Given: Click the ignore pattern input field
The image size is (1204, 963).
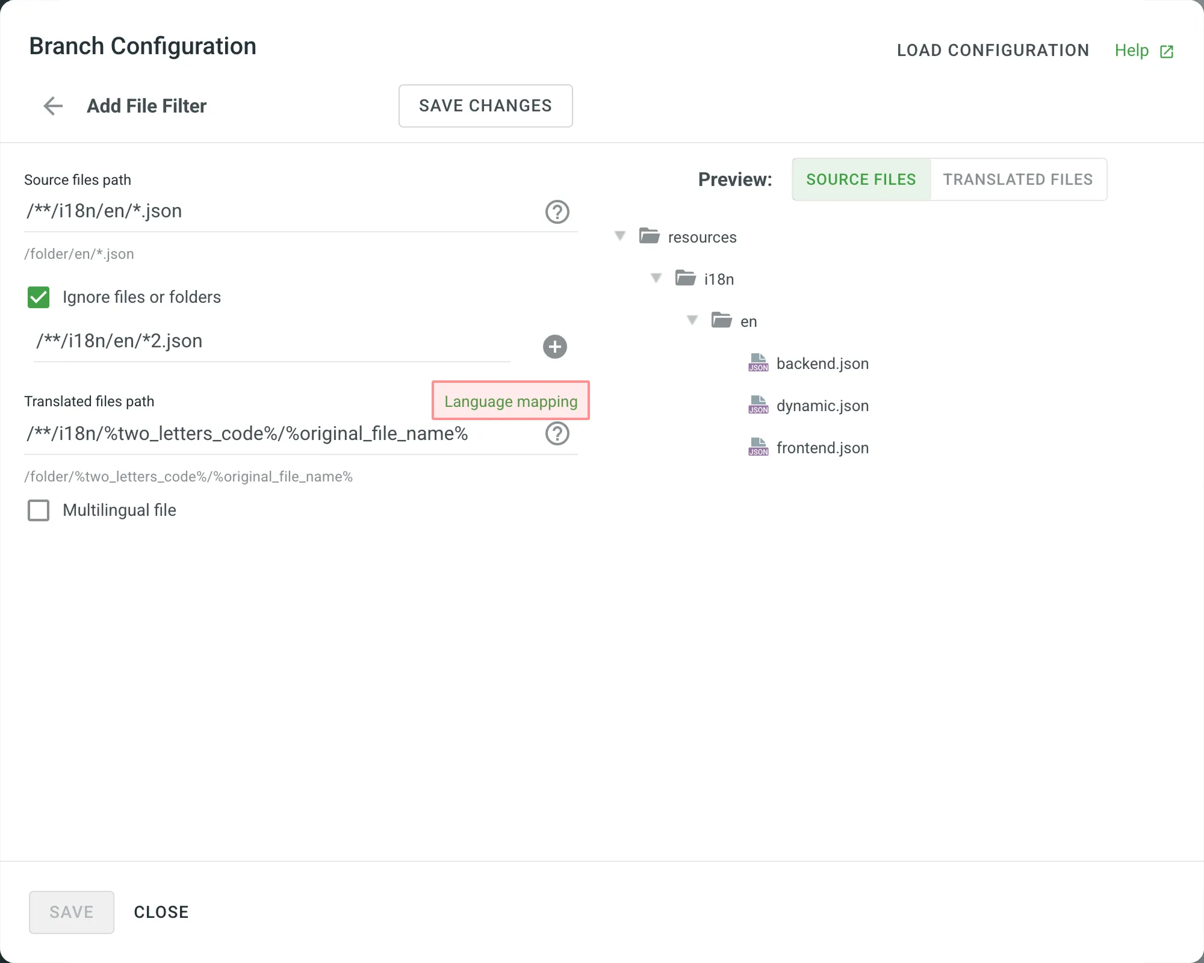Looking at the screenshot, I should [271, 342].
